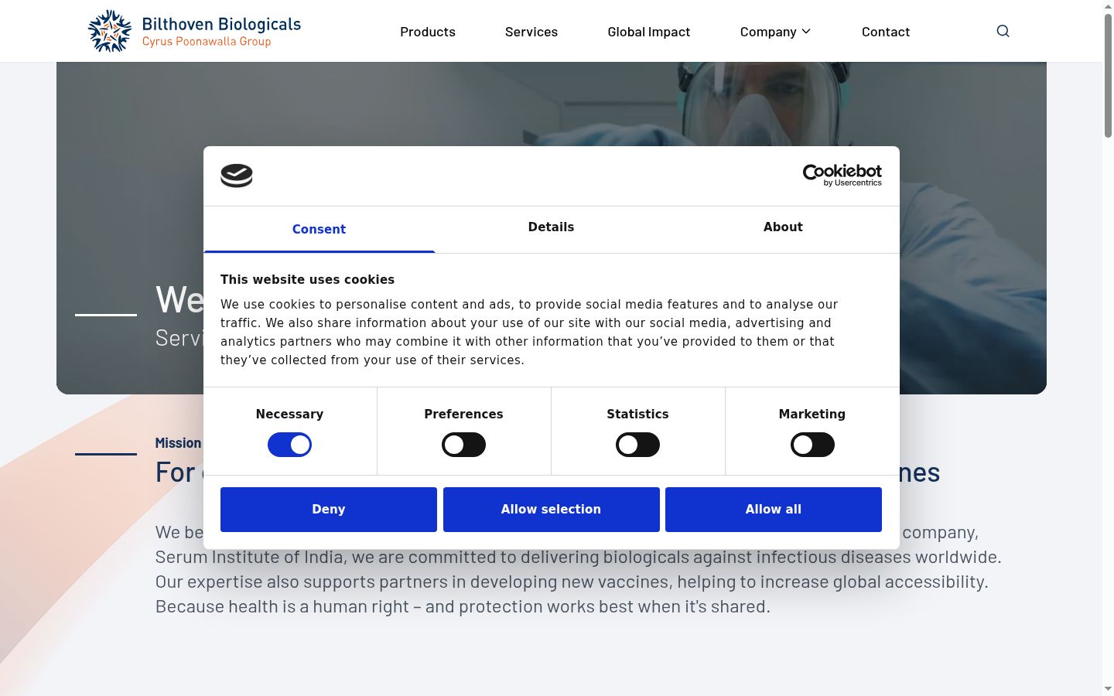The image size is (1114, 696).
Task: Enable the Preferences cookies switch
Action: (463, 445)
